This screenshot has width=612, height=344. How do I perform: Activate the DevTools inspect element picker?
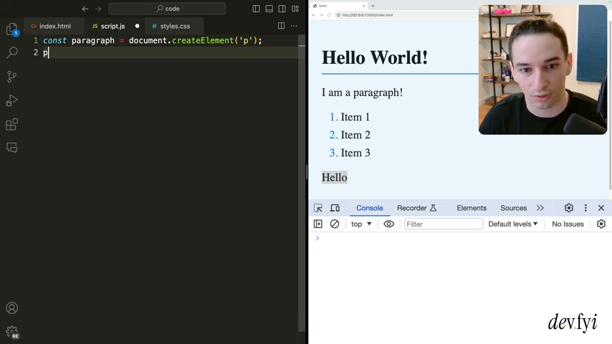coord(317,208)
